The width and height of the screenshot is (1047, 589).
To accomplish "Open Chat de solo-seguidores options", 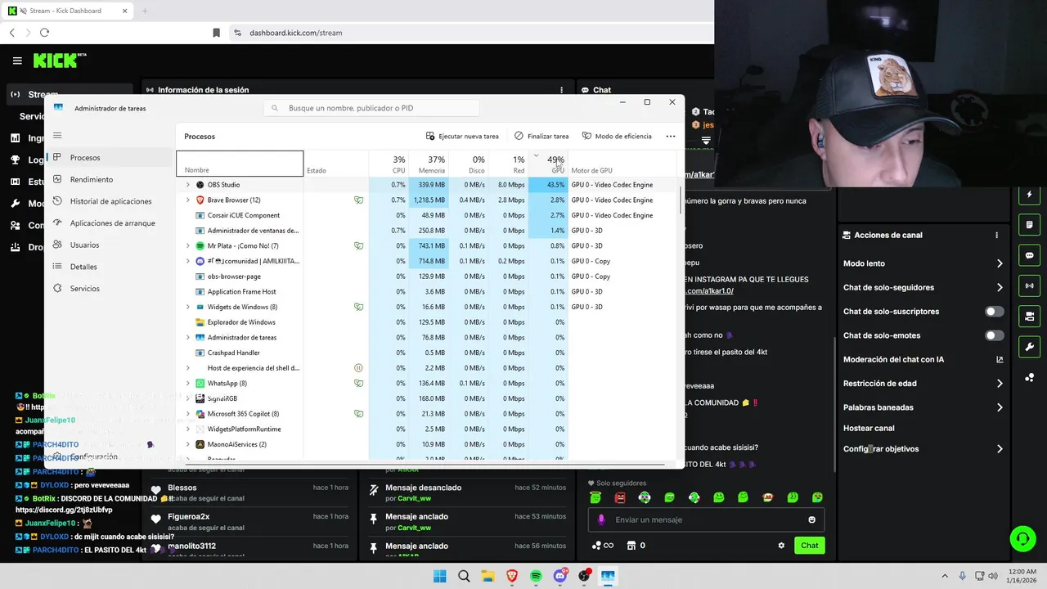I will pos(1000,287).
